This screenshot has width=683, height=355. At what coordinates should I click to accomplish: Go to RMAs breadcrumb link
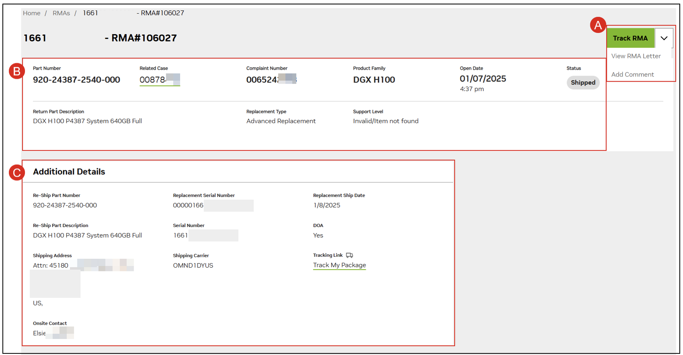(x=61, y=13)
